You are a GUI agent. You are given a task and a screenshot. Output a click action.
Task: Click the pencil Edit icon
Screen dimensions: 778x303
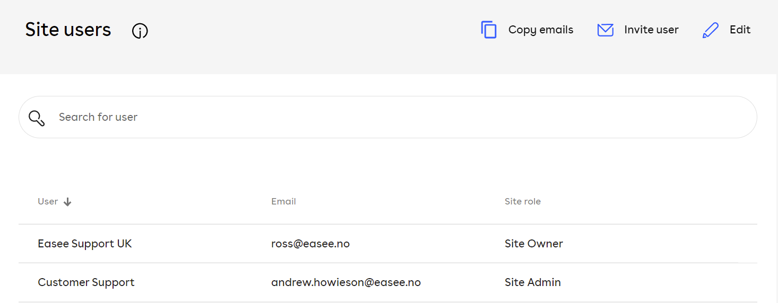point(710,30)
